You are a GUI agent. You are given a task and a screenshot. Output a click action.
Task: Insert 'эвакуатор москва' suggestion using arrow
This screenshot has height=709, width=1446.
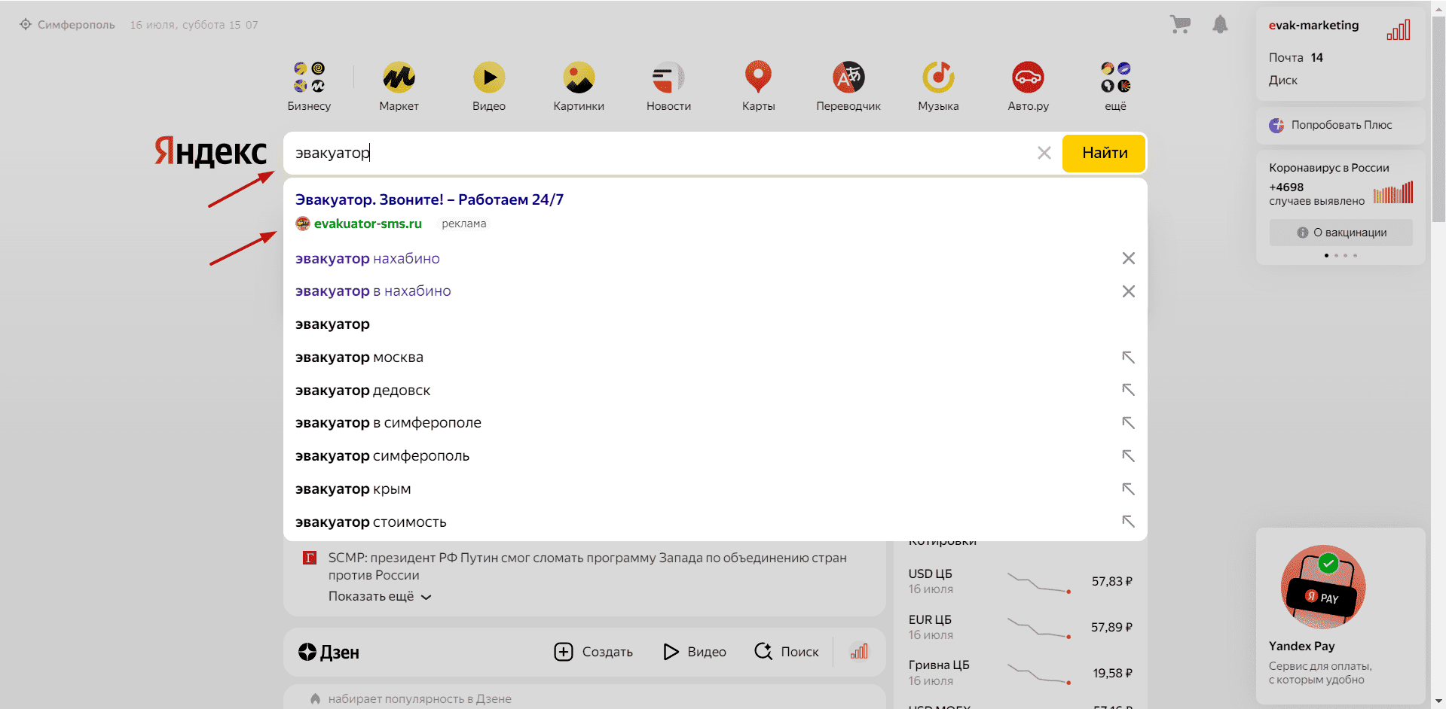click(1128, 358)
